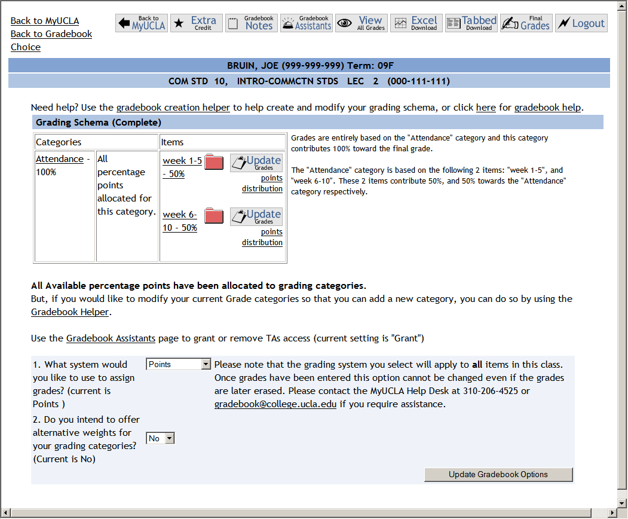
Task: Click the Attendance category link
Action: [59, 159]
